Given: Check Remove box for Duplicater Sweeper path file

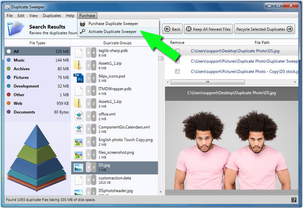Looking at the screenshot, I should coord(177,61).
